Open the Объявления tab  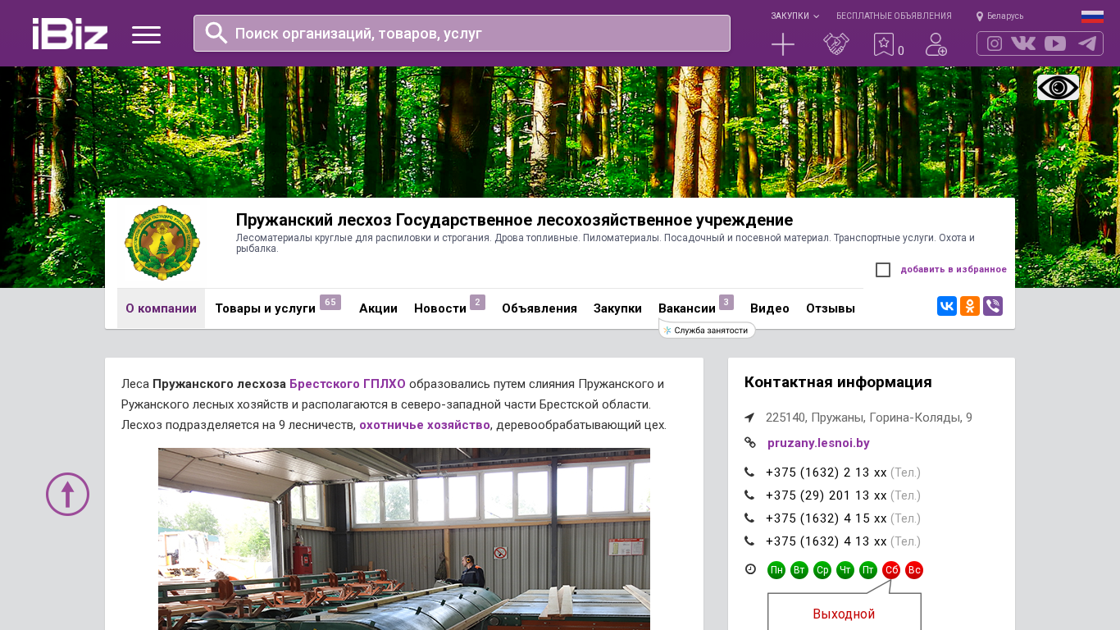point(540,308)
